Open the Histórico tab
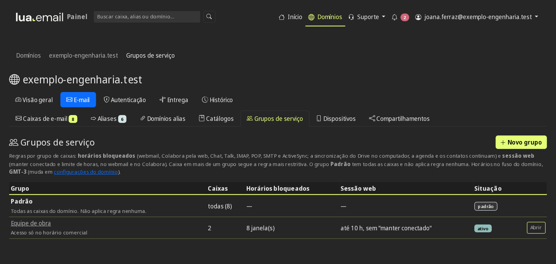The image size is (556, 264). click(x=218, y=100)
